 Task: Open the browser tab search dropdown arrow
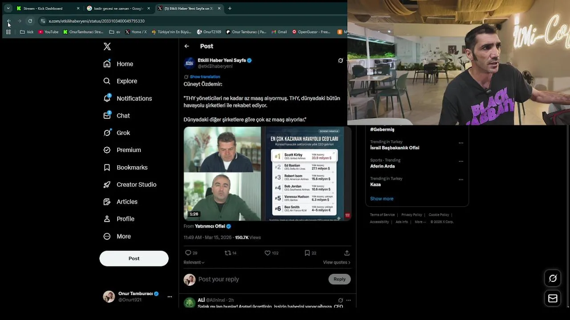pyautogui.click(x=8, y=8)
